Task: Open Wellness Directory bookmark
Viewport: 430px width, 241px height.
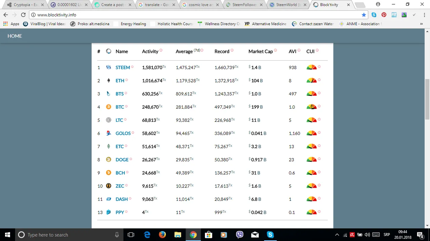Action: 219,24
